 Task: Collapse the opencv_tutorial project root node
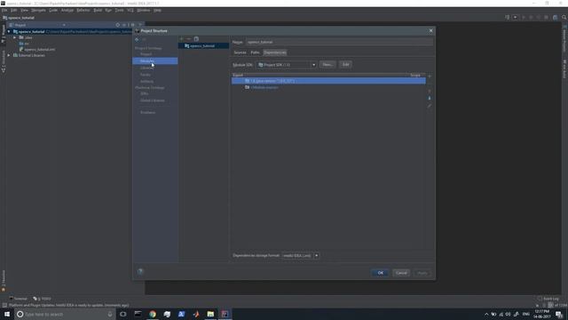(9, 32)
